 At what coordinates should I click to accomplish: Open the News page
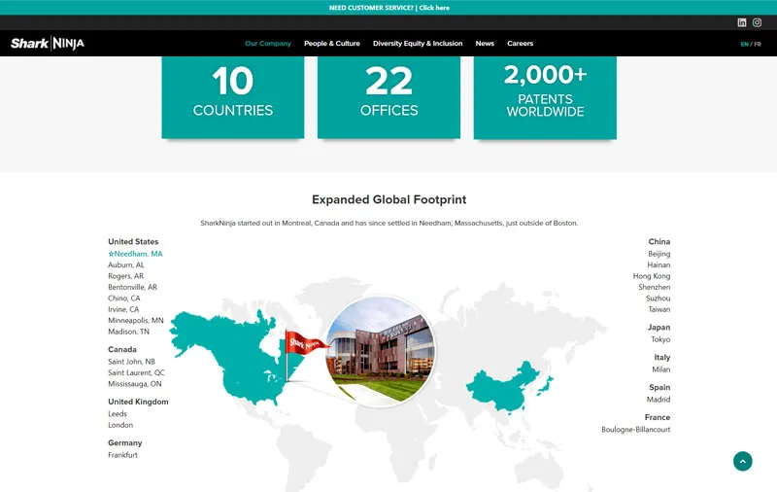coord(485,44)
